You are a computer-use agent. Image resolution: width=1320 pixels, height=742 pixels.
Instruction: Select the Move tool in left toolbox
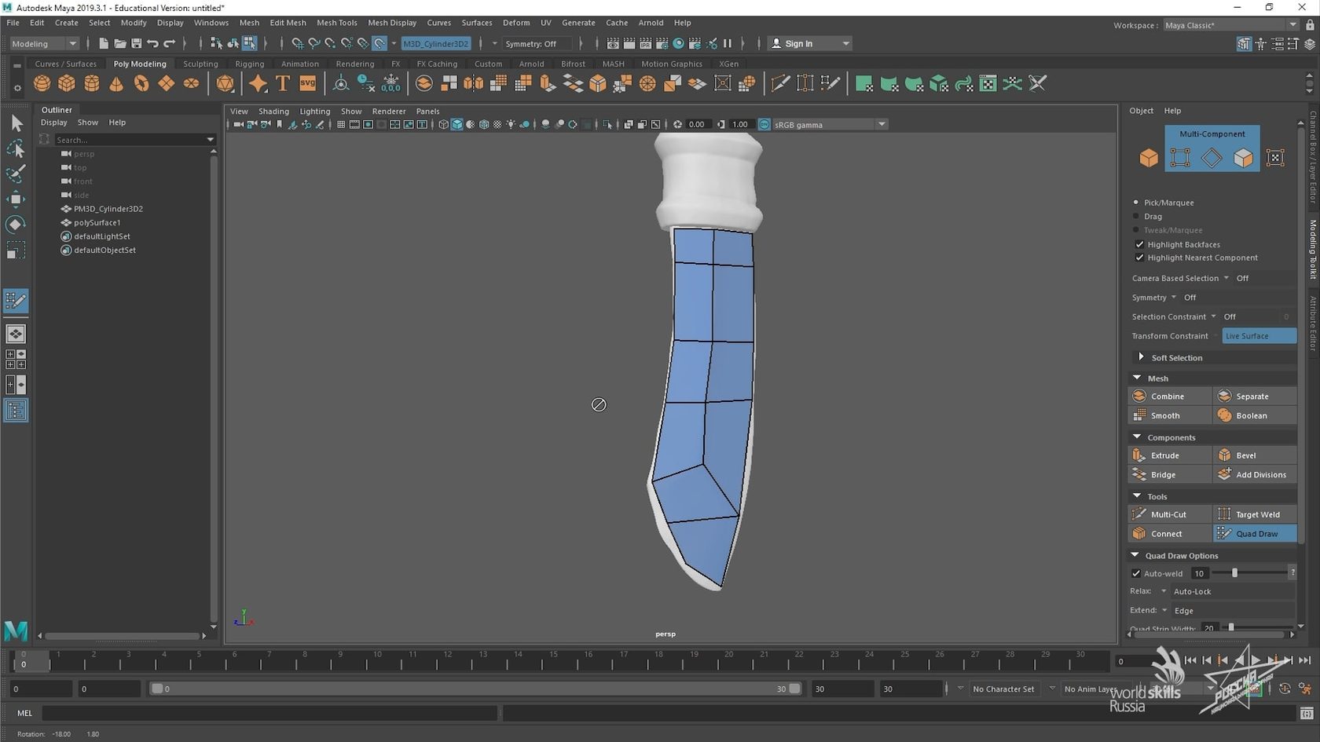tap(15, 199)
